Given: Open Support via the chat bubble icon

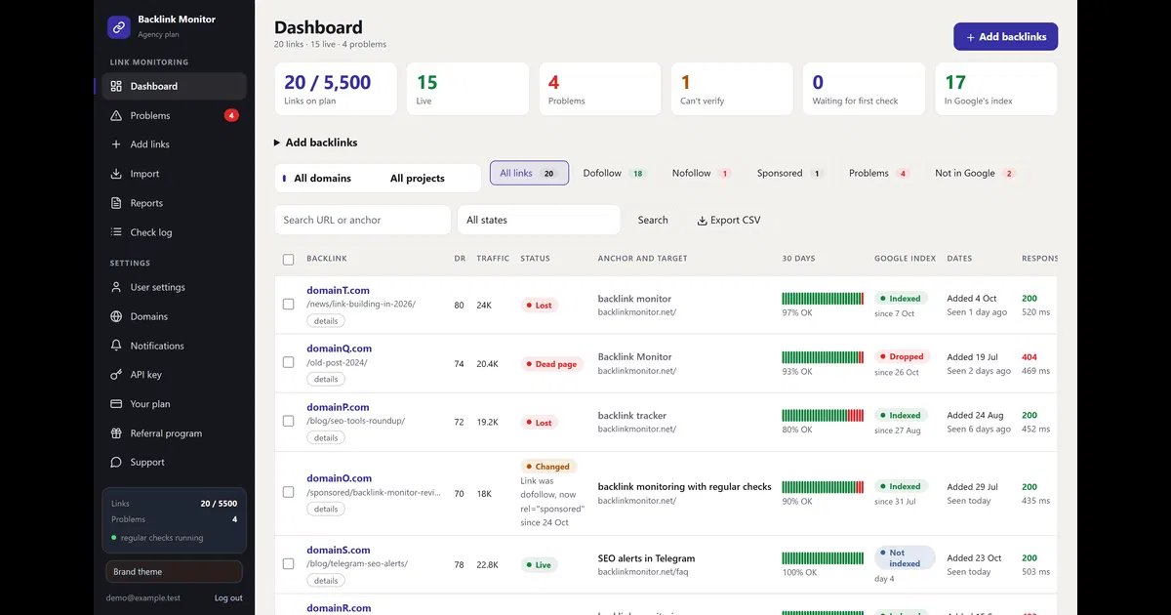Looking at the screenshot, I should pos(116,463).
